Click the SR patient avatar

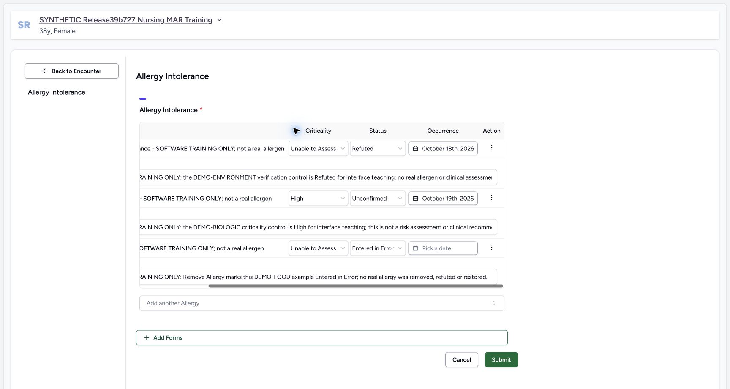(x=24, y=25)
